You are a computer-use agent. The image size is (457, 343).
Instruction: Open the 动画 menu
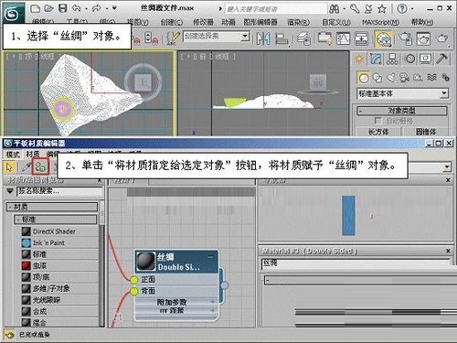point(228,22)
